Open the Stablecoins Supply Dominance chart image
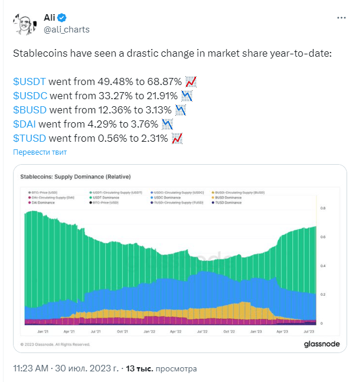Viewport: 356px width, 382px height. pos(180,259)
